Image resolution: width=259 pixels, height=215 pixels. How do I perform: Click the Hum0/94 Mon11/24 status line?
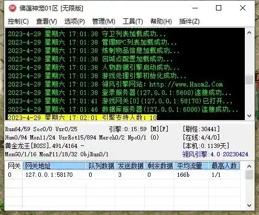pyautogui.click(x=82, y=137)
